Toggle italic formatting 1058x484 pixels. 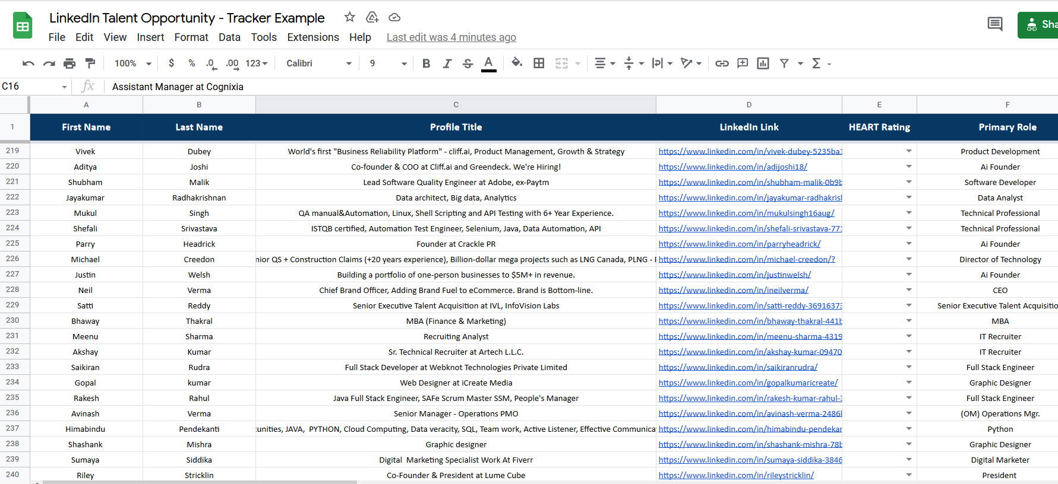[447, 63]
